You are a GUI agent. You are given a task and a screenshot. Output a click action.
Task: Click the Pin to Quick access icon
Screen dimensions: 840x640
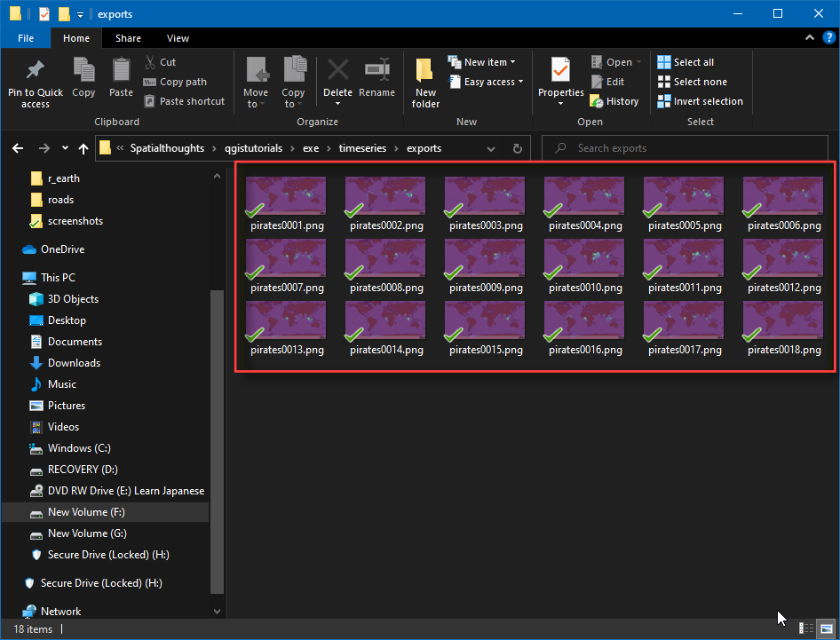point(36,71)
